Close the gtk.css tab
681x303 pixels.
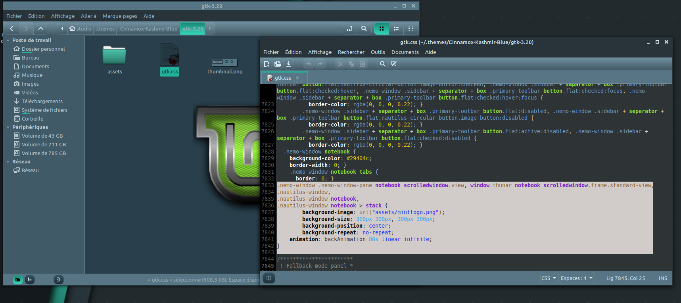click(x=297, y=78)
